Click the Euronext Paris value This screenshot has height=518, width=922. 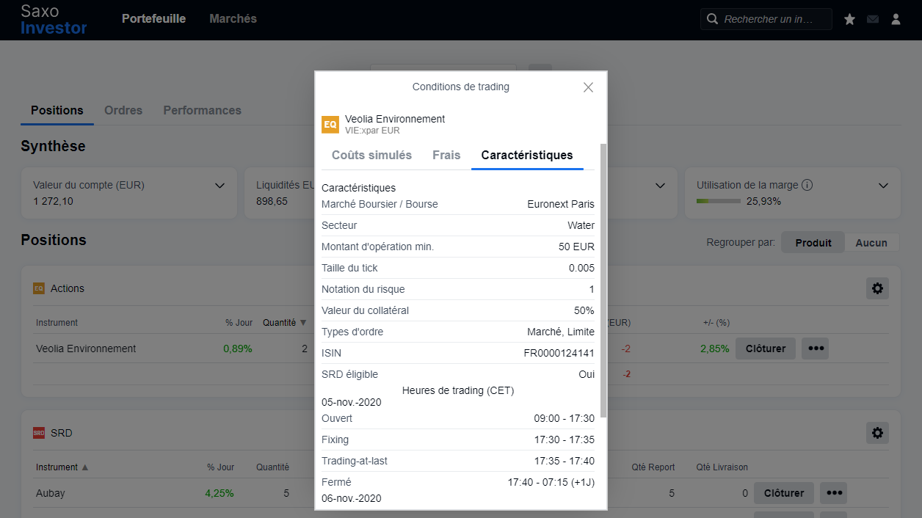[x=561, y=204]
